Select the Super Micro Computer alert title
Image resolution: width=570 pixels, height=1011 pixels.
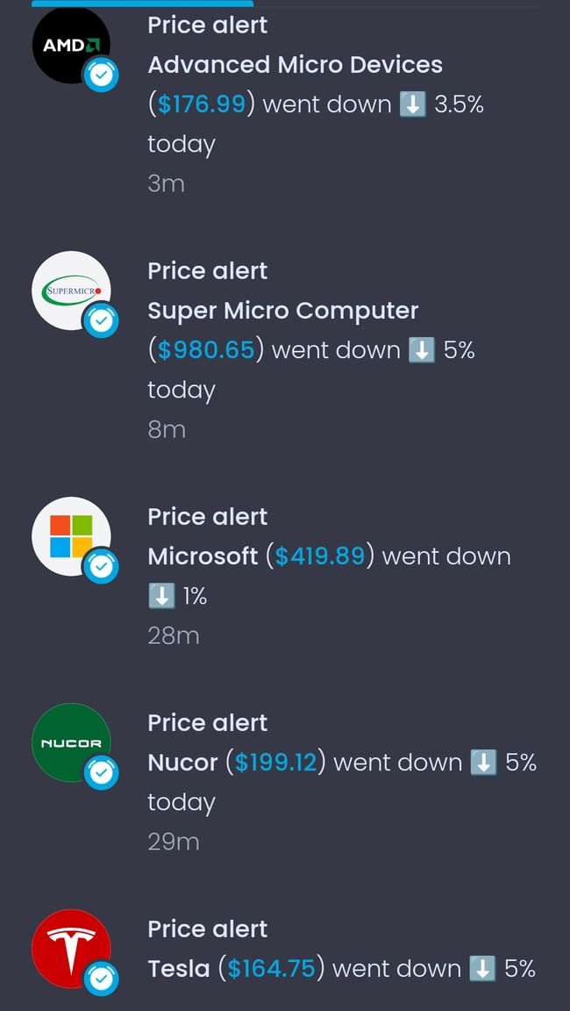(282, 311)
